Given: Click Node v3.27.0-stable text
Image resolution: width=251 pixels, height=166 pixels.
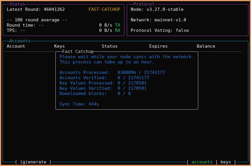Looking at the screenshot, I should (x=157, y=9).
